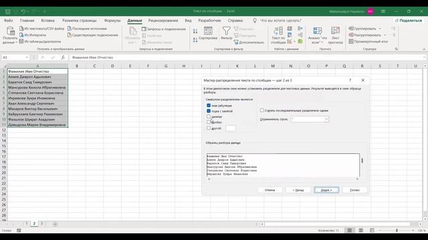
Task: Click the Tell me lightbulb search icon
Action: click(255, 21)
